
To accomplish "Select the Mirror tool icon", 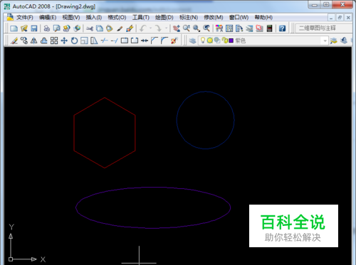I will point(34,40).
